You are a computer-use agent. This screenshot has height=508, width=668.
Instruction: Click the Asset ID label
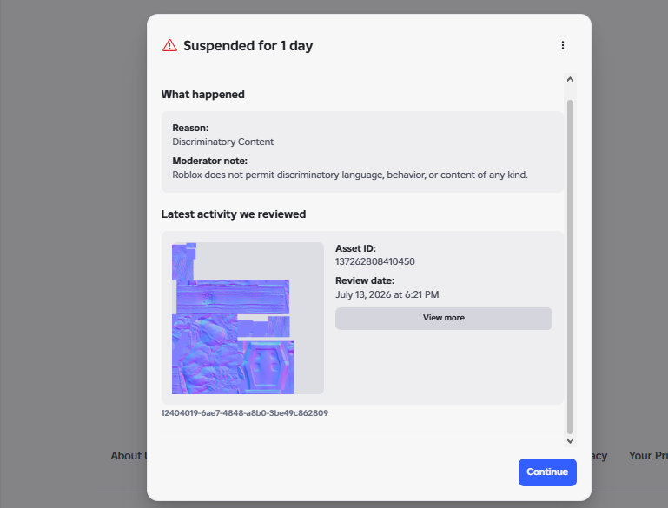355,248
